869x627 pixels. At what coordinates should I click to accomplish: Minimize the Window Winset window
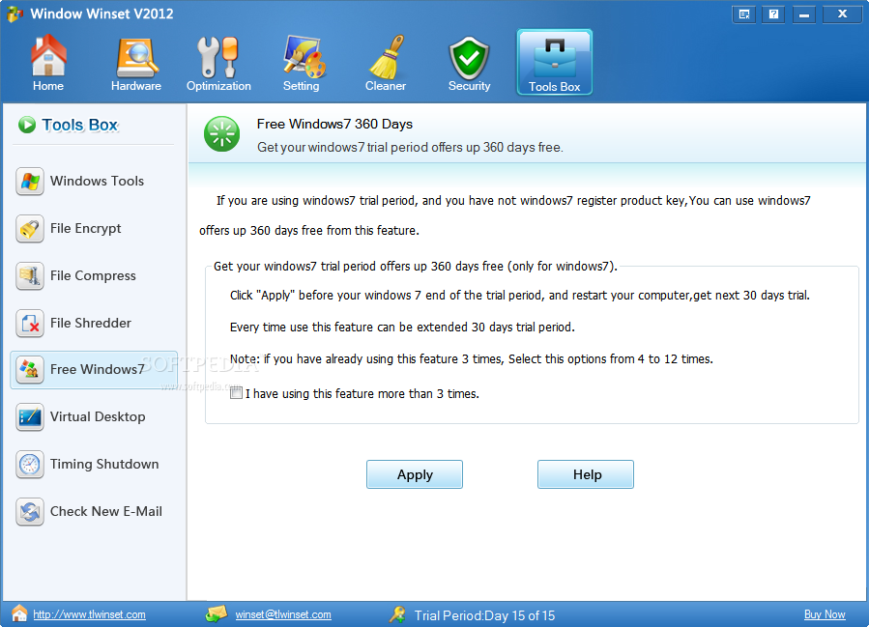point(804,14)
